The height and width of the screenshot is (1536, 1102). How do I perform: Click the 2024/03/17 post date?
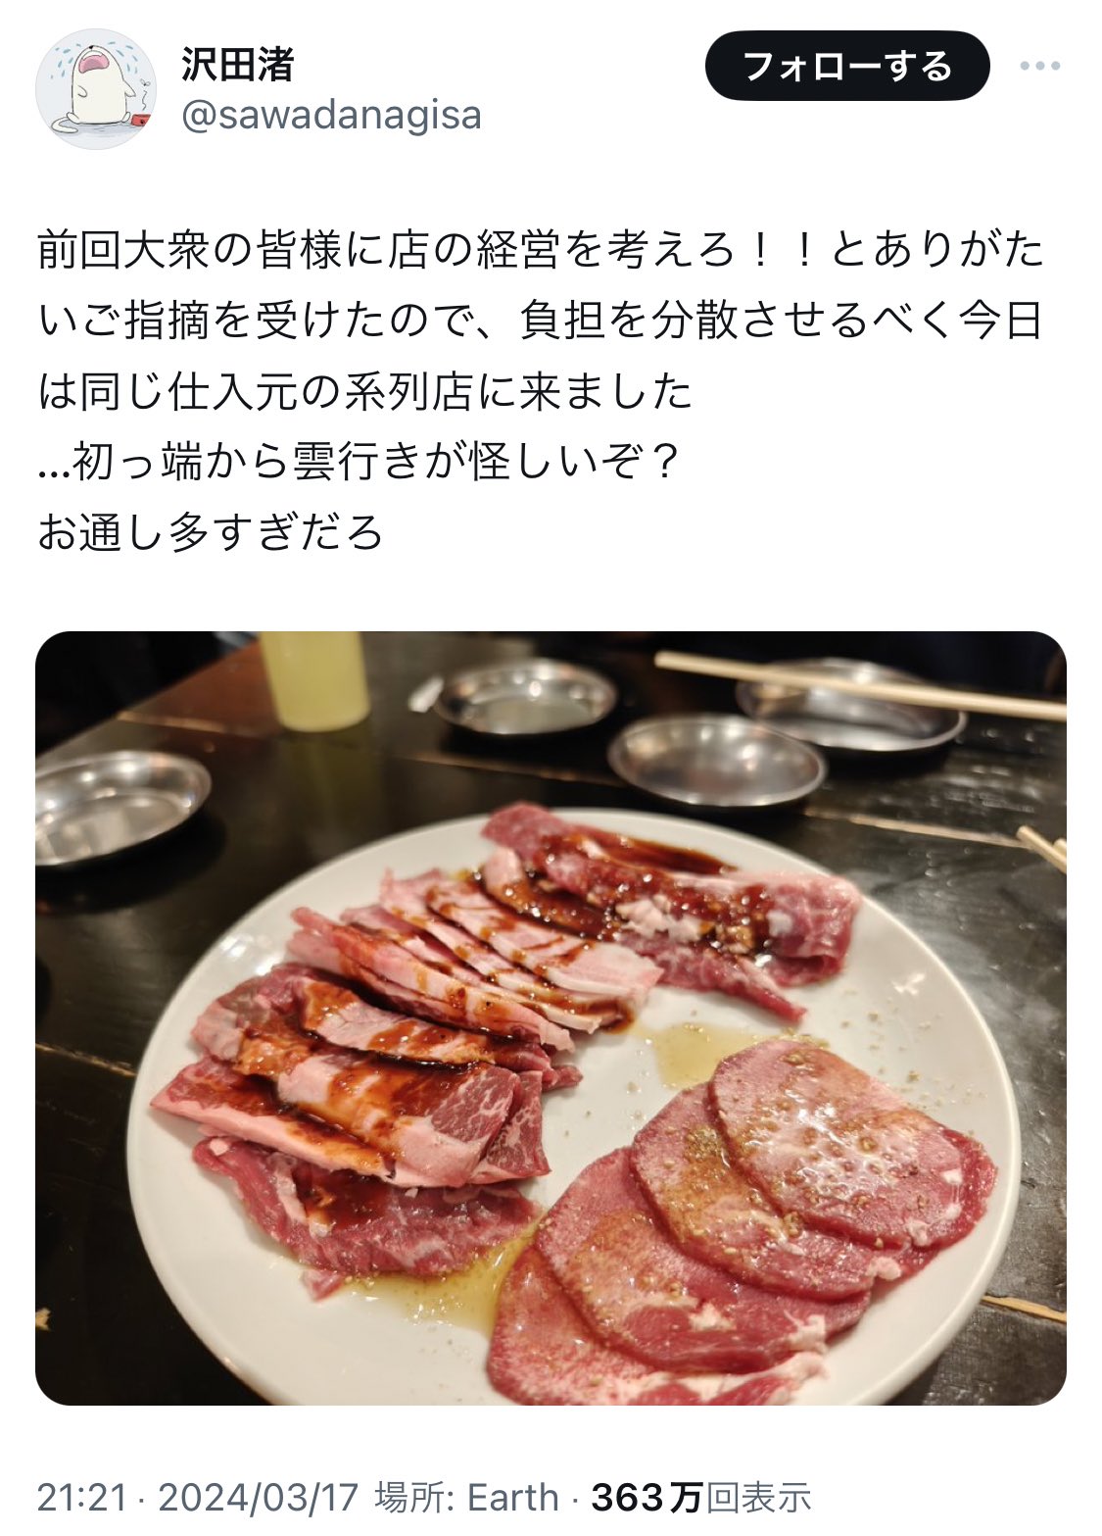coord(259,1497)
